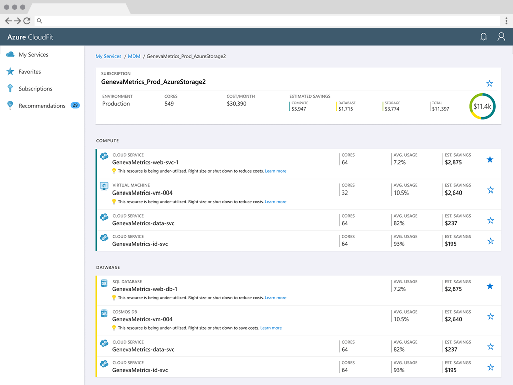Click the Production environment value
The width and height of the screenshot is (513, 385).
(x=116, y=104)
